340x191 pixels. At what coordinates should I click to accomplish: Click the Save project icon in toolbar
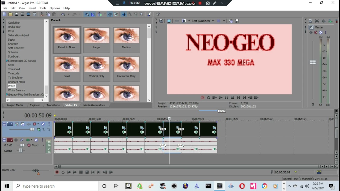coord(16,14)
